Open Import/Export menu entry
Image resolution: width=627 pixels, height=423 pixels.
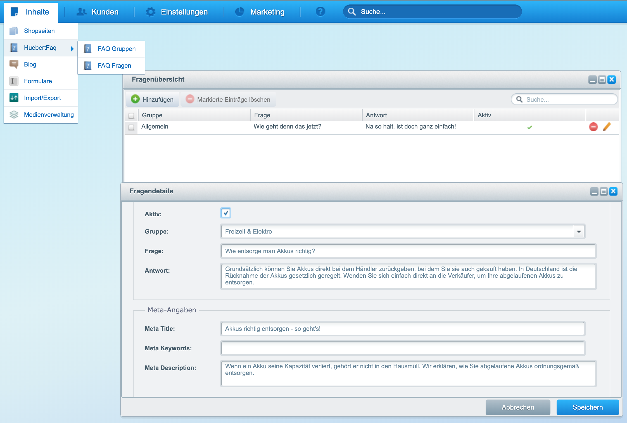[41, 98]
